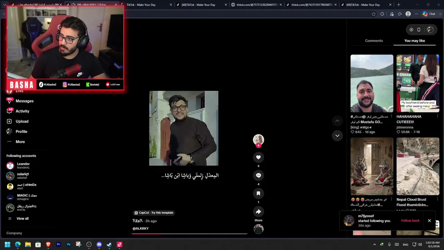Open browser Extensions puzzle icon
This screenshot has height=250, width=444.
pos(382,14)
